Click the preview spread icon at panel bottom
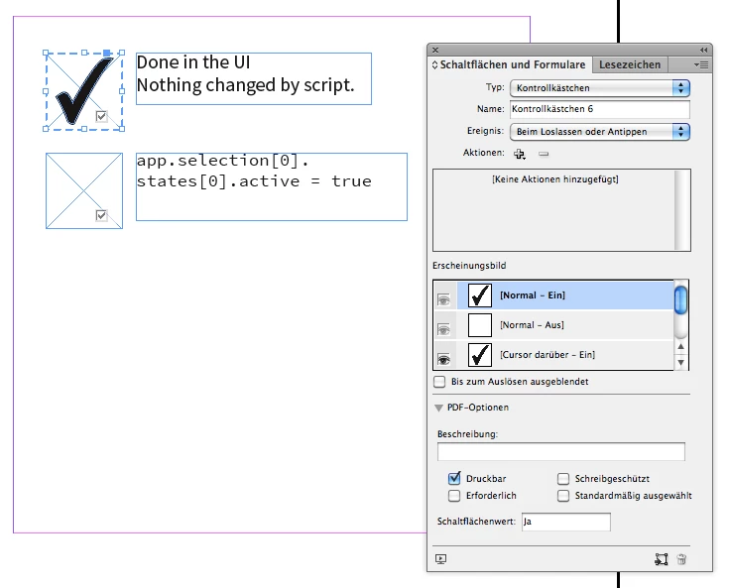This screenshot has height=588, width=729. click(440, 559)
